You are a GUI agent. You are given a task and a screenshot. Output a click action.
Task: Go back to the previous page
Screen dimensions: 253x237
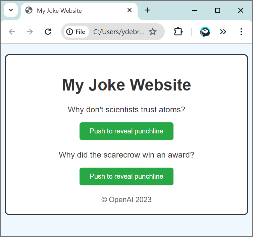click(x=12, y=32)
